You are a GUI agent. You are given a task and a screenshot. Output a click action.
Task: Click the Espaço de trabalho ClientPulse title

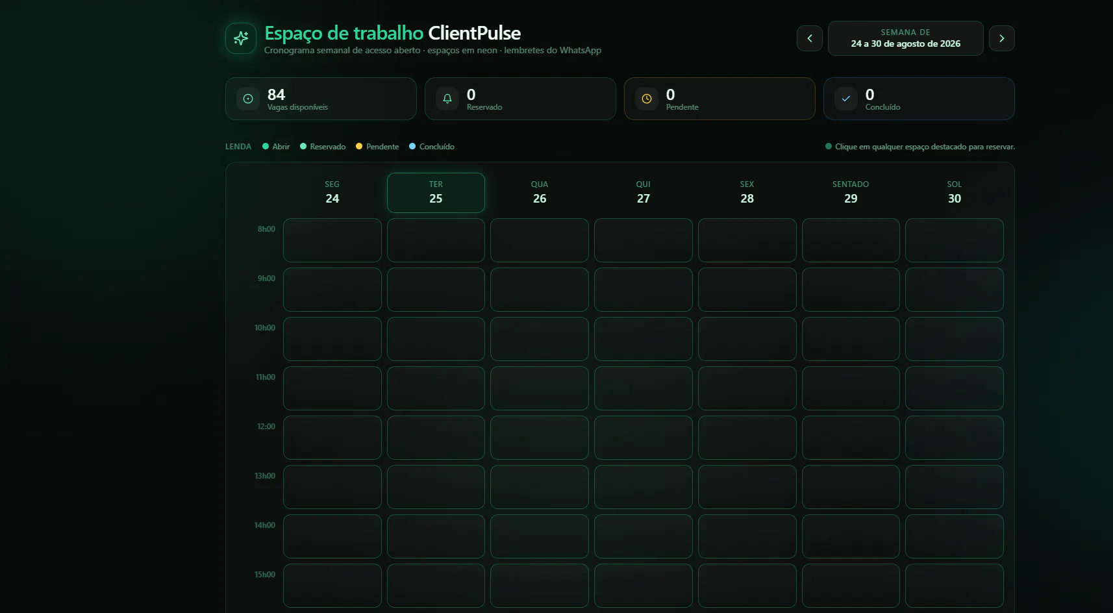[393, 33]
